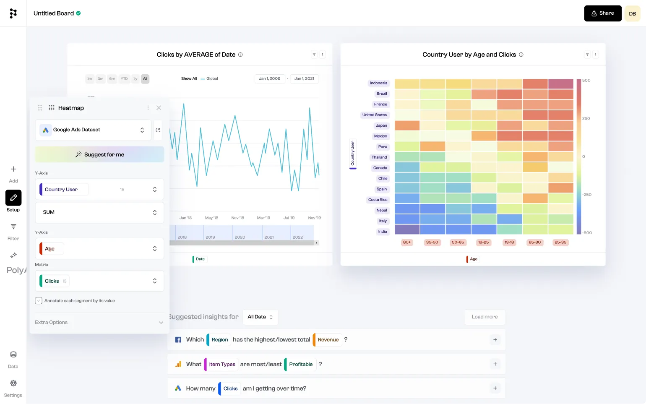Open the PolyAI sparkle tool

point(13,255)
